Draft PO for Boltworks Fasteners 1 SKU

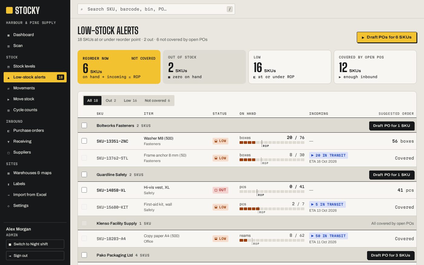click(x=392, y=126)
